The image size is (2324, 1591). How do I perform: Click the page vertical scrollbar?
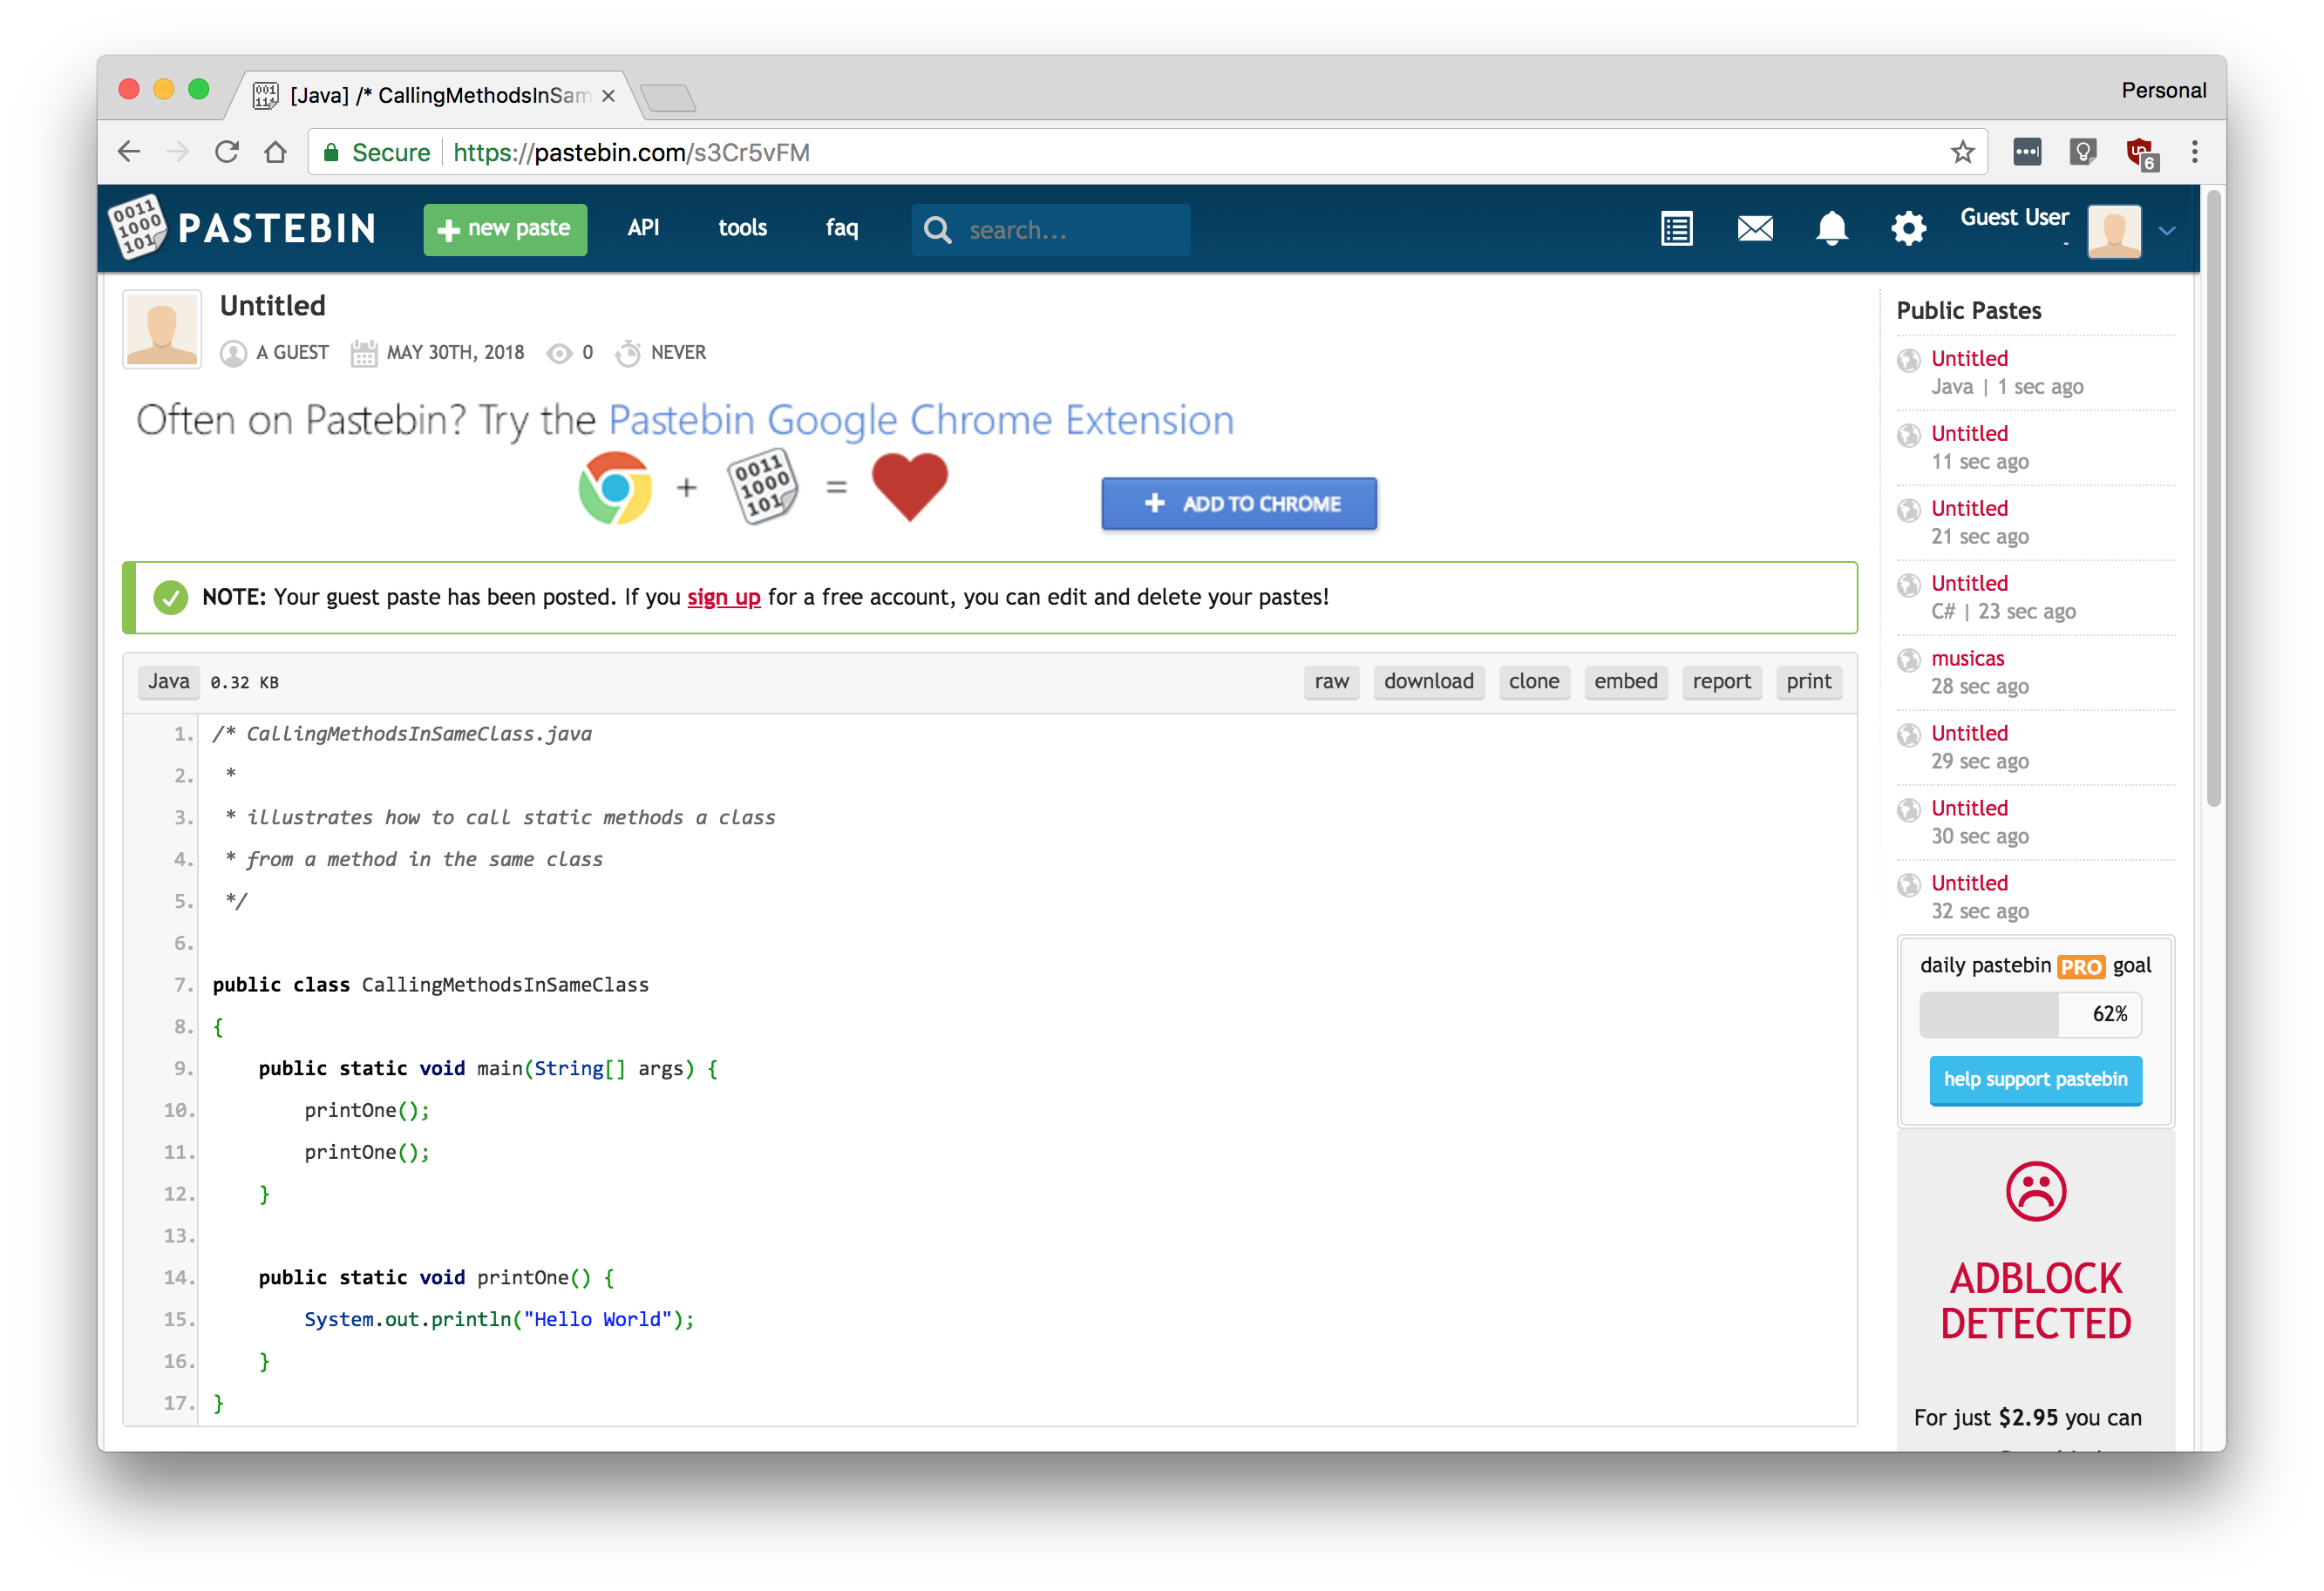pos(2213,499)
